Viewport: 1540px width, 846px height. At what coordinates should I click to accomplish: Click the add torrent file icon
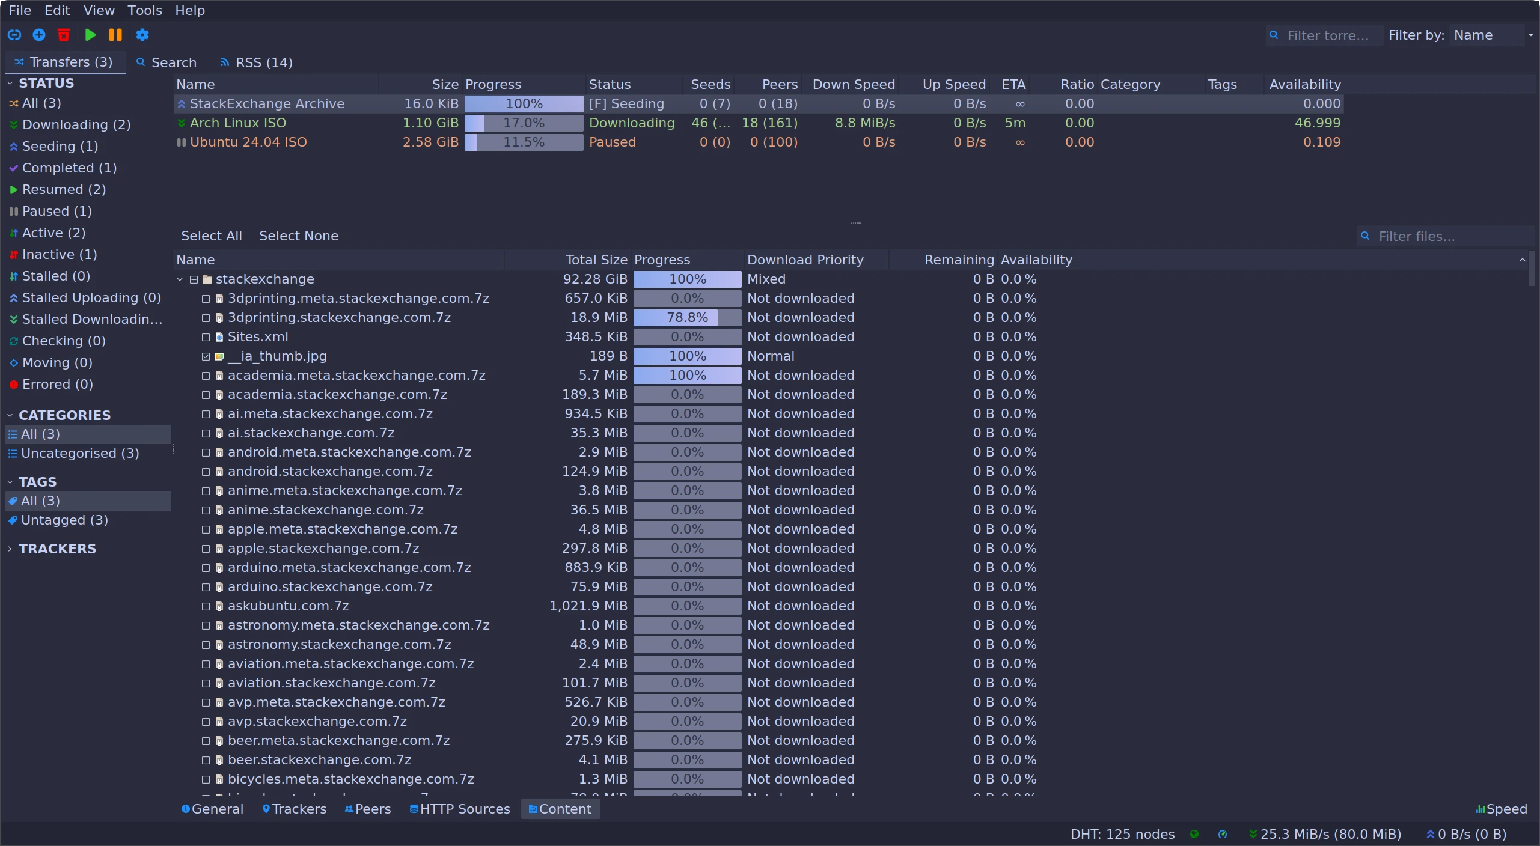click(x=39, y=35)
